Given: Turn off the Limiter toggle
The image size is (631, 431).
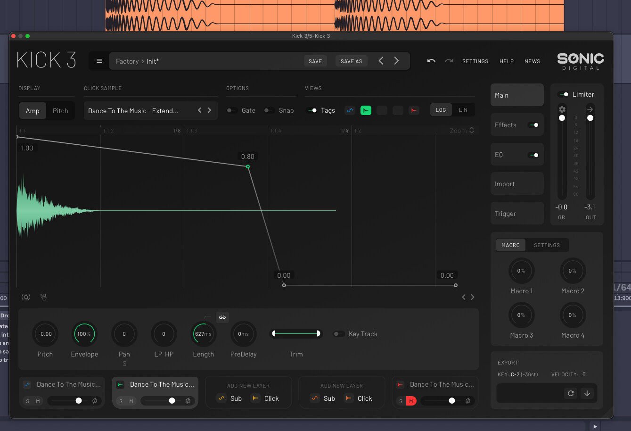Looking at the screenshot, I should (563, 94).
